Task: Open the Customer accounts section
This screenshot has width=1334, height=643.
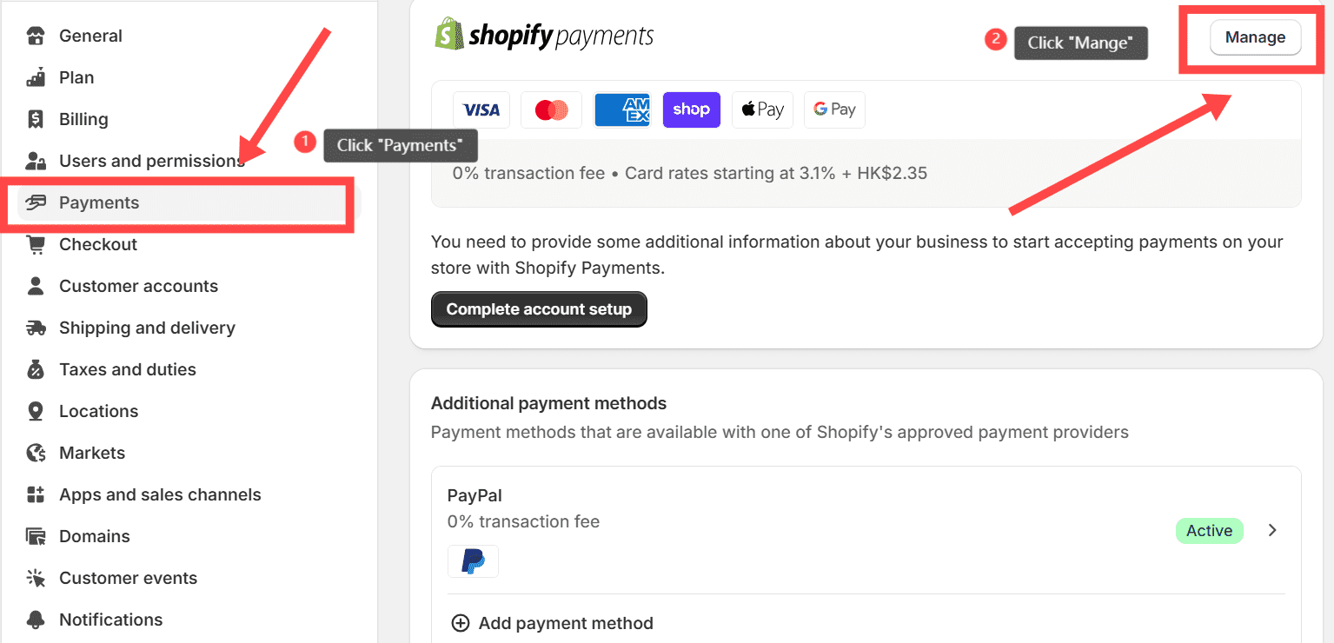Action: (x=138, y=286)
